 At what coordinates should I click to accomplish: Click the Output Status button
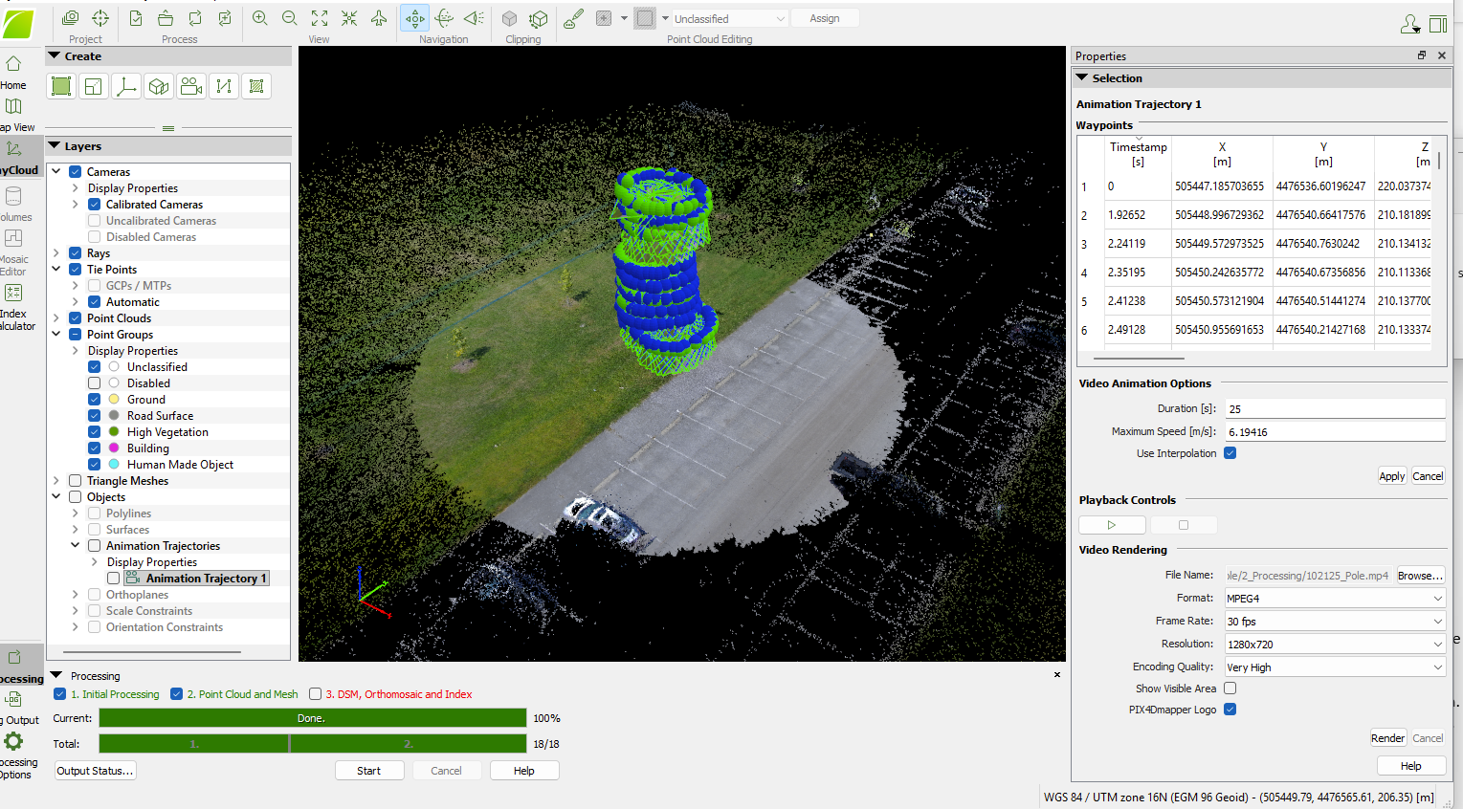coord(95,771)
